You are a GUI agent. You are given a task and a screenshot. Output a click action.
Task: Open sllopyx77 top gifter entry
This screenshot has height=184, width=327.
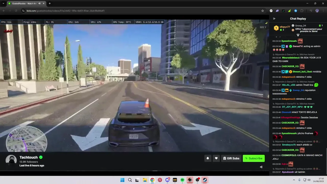pos(282,28)
